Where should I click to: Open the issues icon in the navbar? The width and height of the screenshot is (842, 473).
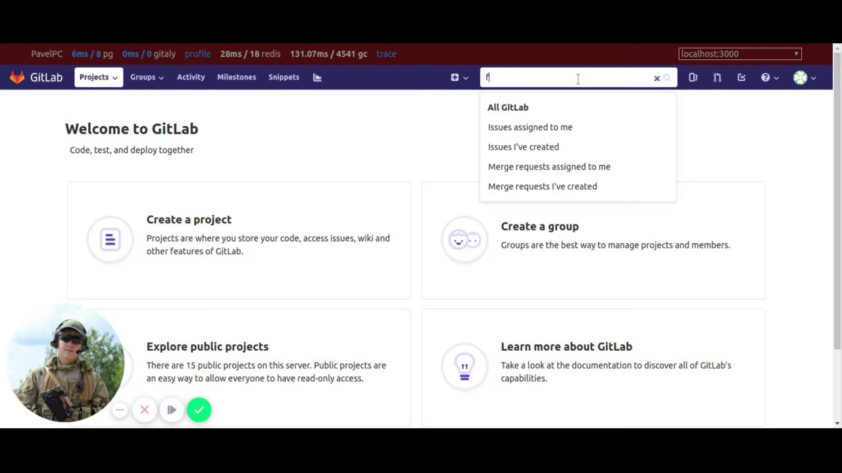(x=693, y=78)
